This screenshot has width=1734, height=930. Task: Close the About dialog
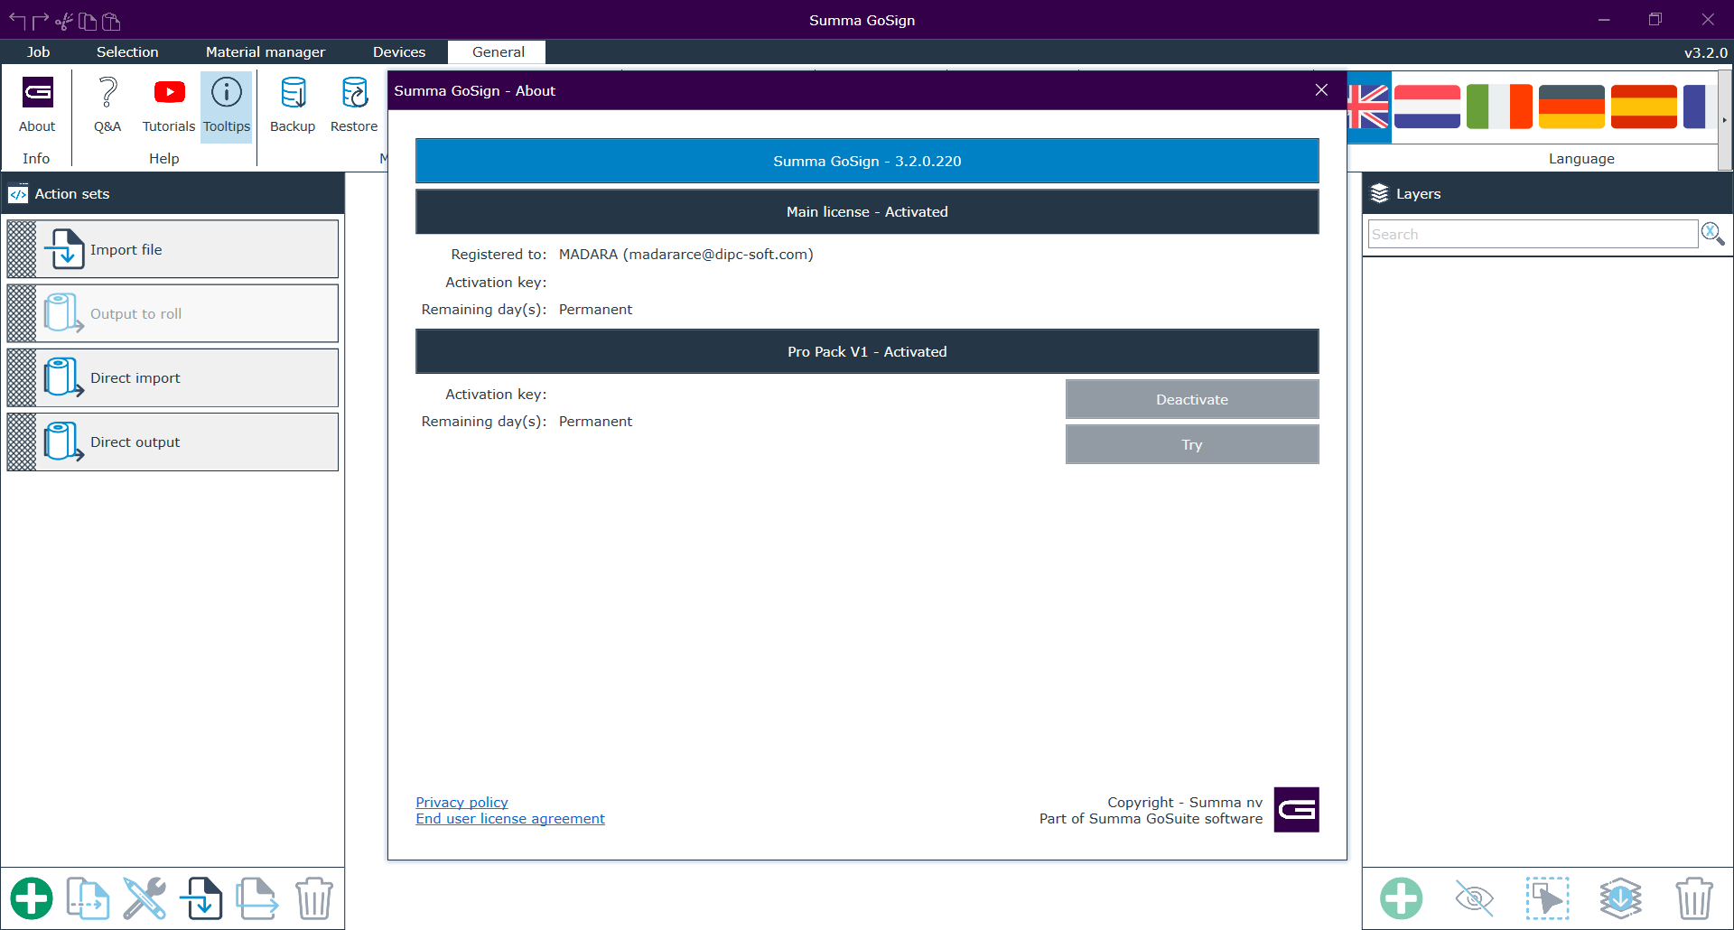[1321, 90]
